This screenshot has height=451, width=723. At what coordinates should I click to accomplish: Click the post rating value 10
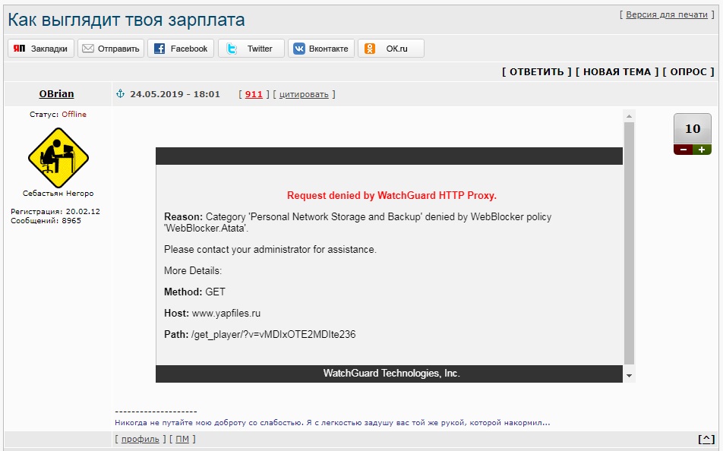tap(693, 128)
